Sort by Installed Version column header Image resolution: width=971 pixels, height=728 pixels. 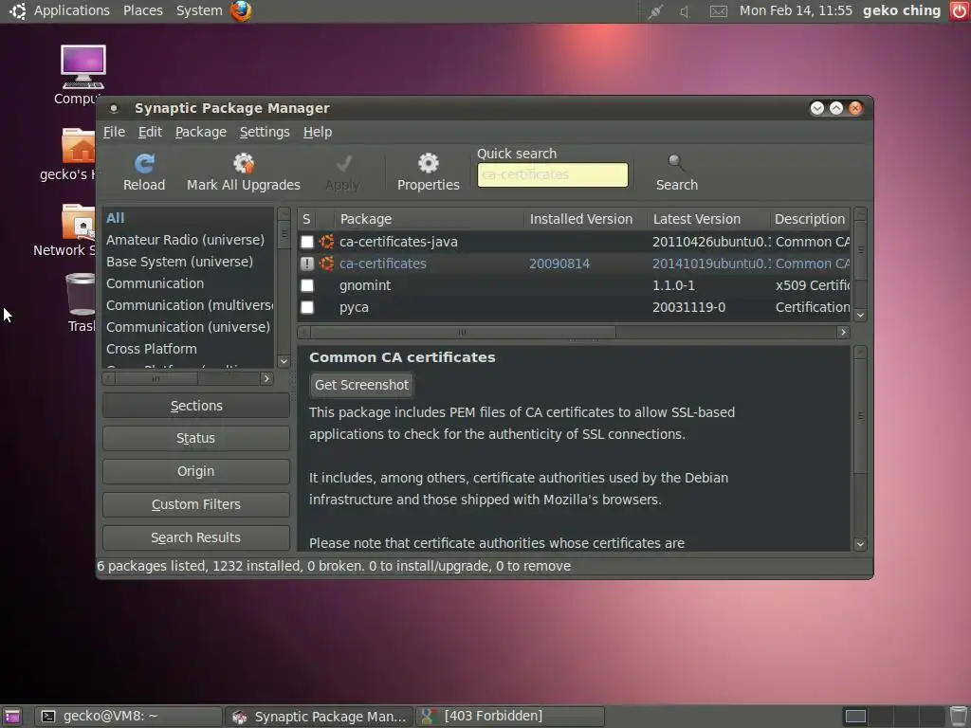(585, 219)
